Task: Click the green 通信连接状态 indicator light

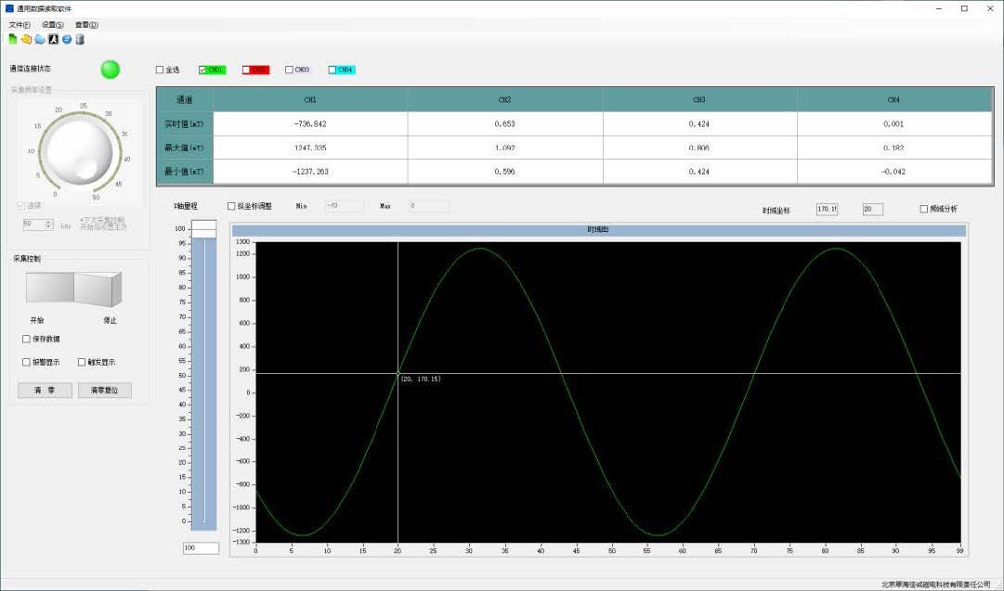Action: coord(111,69)
